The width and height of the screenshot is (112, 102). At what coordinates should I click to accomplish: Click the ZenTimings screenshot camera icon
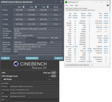point(108,5)
